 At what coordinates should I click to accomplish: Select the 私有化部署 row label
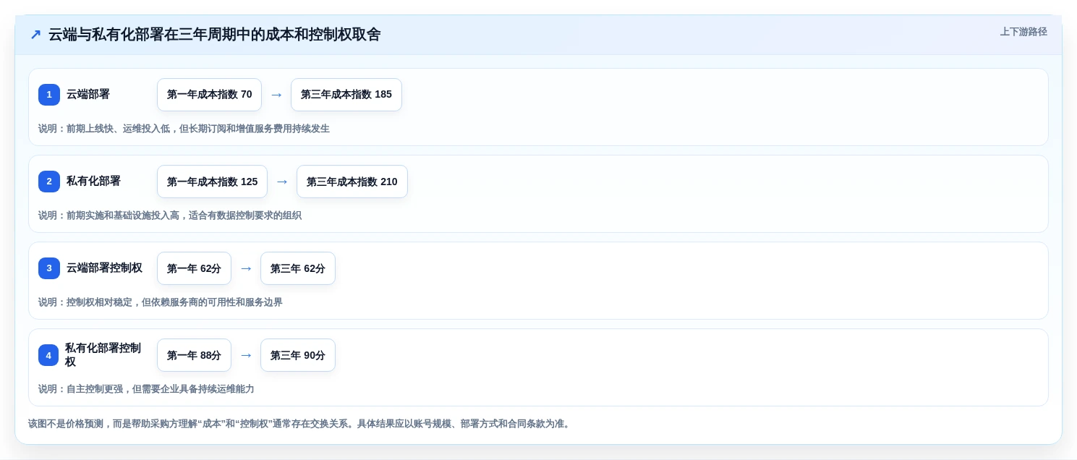pos(93,182)
